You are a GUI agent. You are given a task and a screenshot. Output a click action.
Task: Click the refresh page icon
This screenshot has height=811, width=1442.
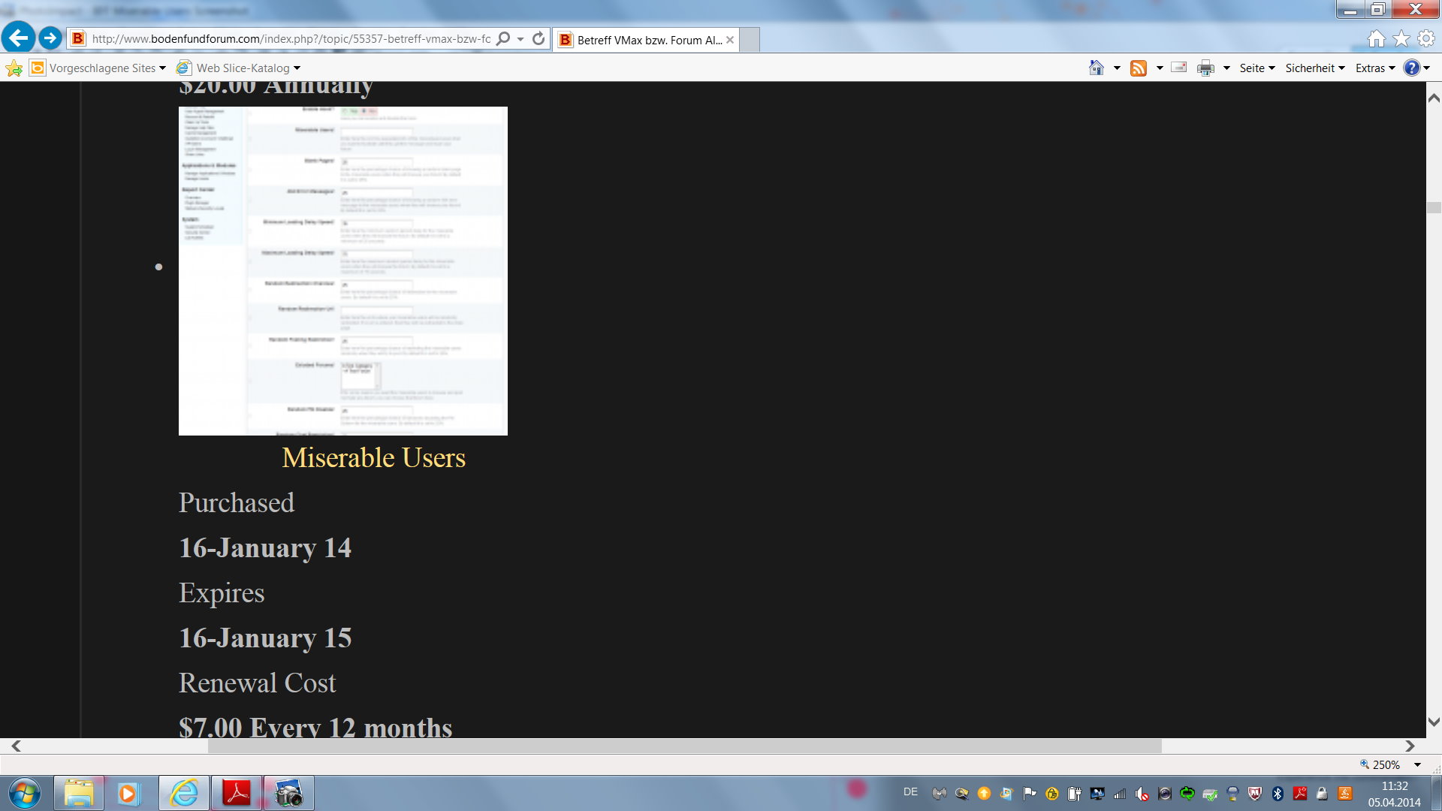tap(538, 39)
